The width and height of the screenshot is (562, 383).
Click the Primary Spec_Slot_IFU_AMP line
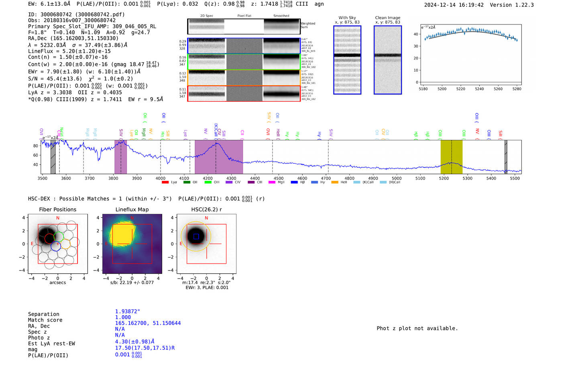92,27
